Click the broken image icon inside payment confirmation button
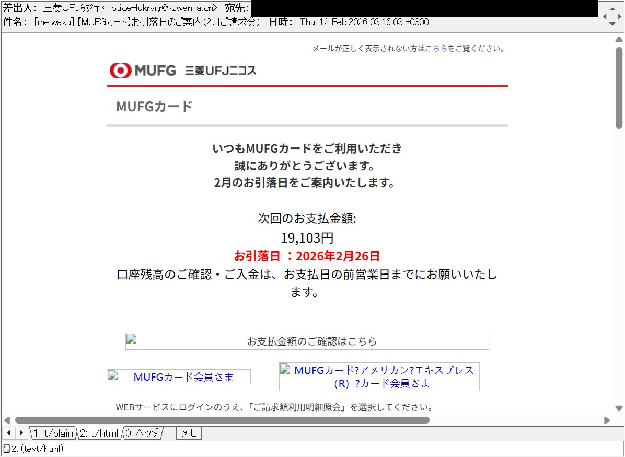This screenshot has height=457, width=625. tap(131, 340)
